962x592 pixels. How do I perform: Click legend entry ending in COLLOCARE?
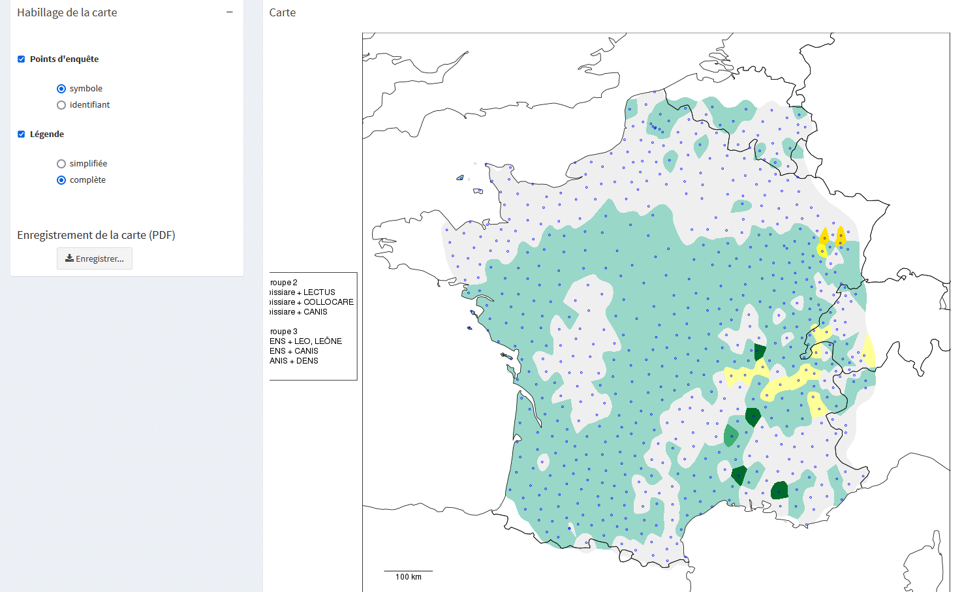tap(311, 302)
